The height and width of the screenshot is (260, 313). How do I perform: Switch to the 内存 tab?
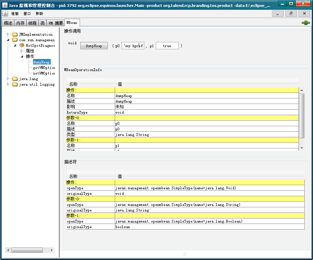tap(21, 23)
